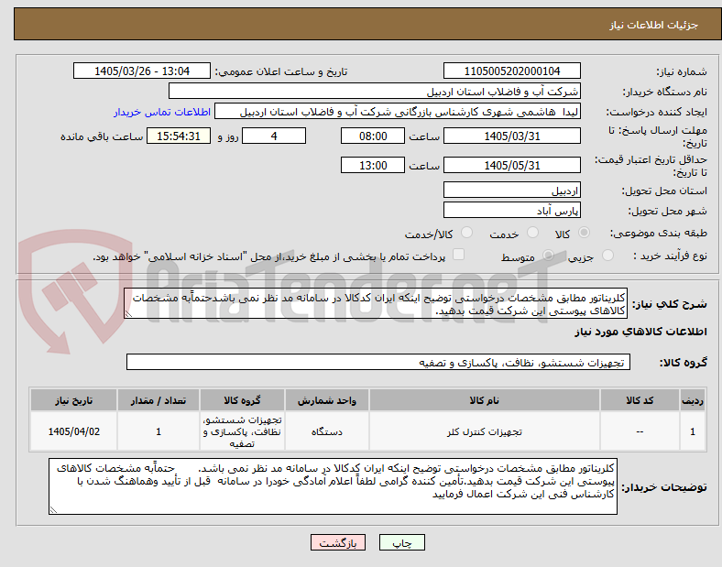Click the بازگشت back button
The width and height of the screenshot is (722, 567).
338,542
